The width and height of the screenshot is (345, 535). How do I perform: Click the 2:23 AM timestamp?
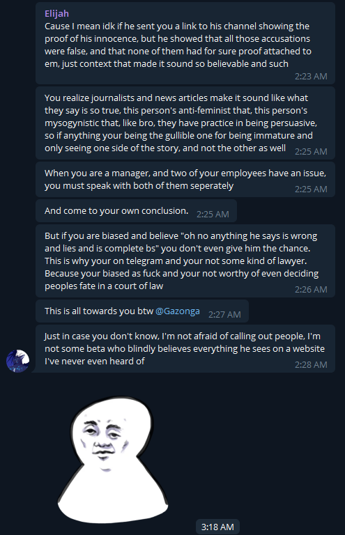pyautogui.click(x=311, y=77)
